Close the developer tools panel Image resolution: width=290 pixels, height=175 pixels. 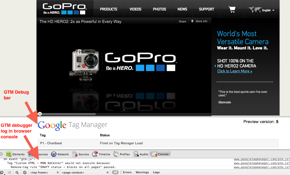click(1, 154)
